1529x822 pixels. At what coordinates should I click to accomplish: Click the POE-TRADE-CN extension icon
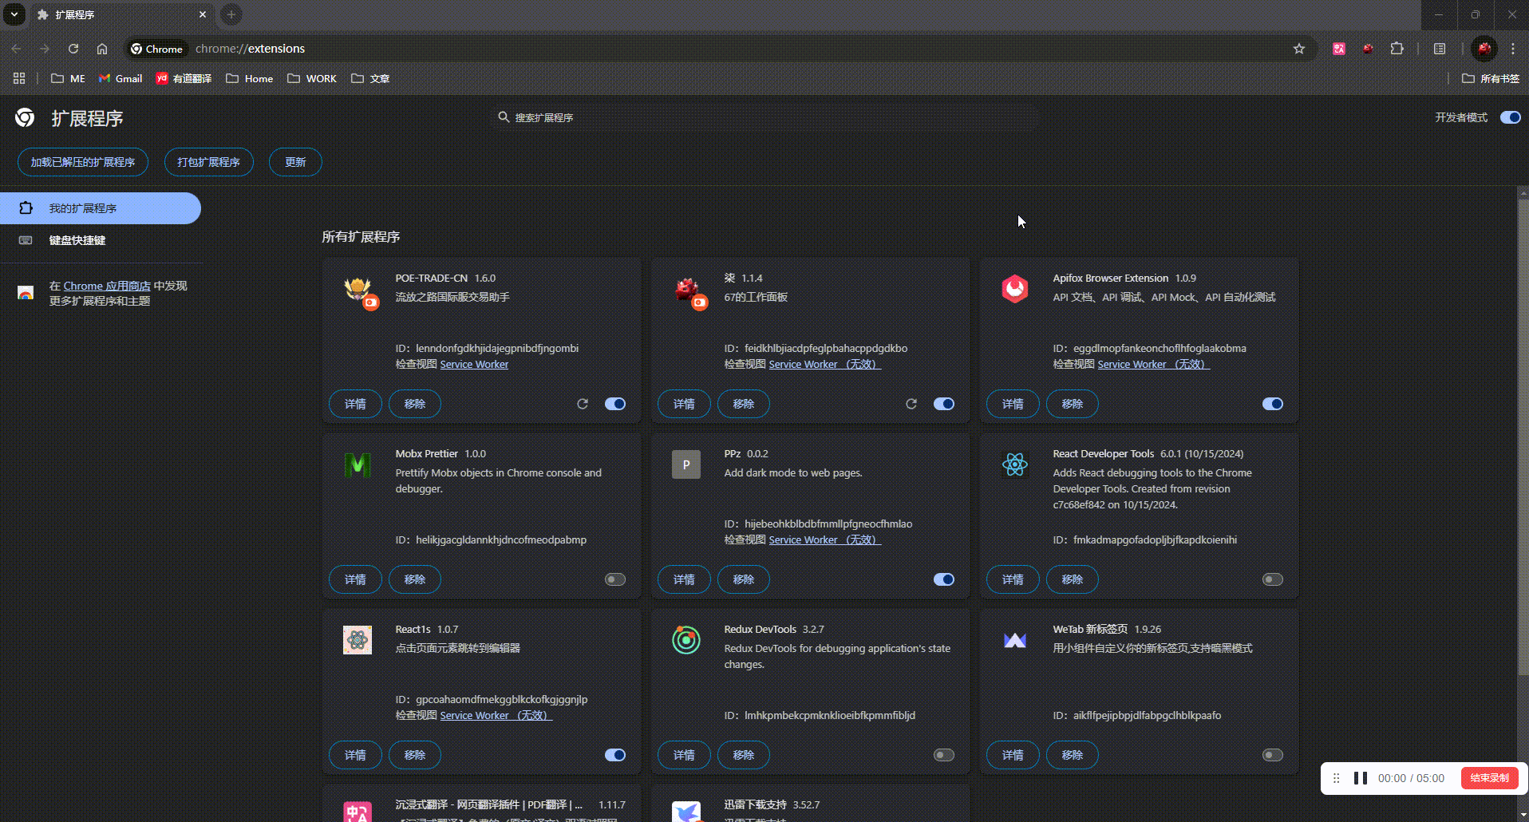[358, 289]
